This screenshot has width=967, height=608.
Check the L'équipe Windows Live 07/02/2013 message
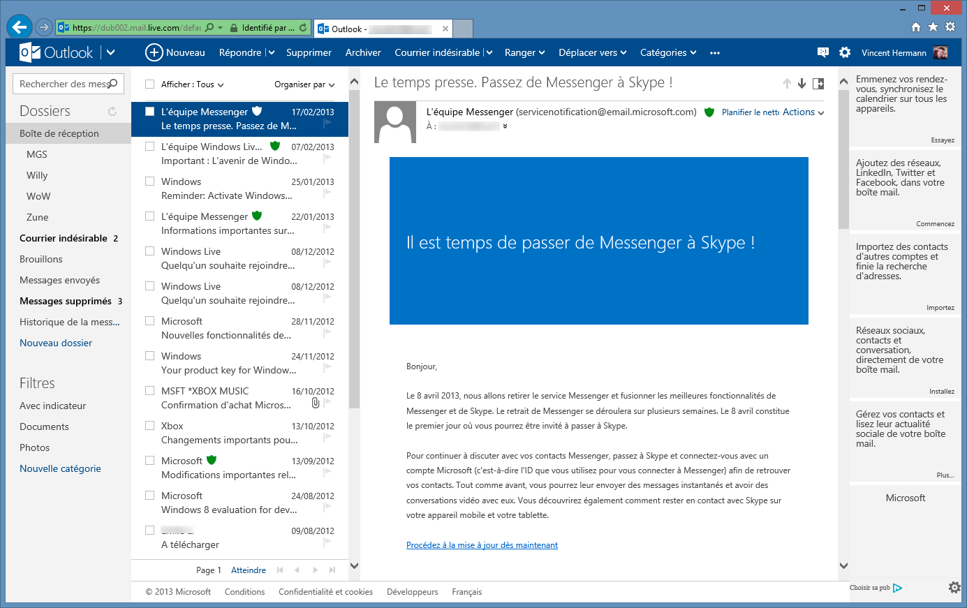149,146
